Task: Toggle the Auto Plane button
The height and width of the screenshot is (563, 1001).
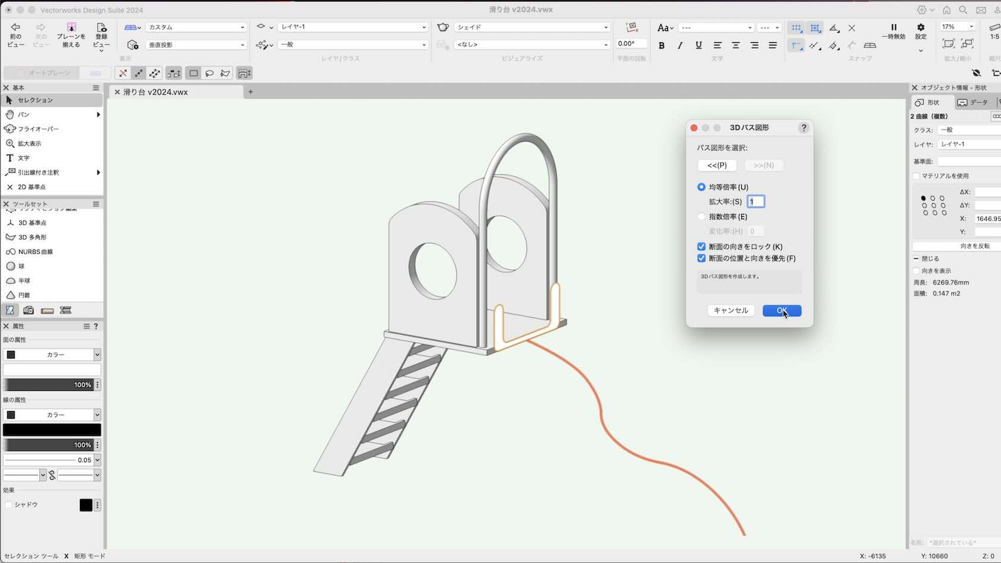Action: (41, 73)
